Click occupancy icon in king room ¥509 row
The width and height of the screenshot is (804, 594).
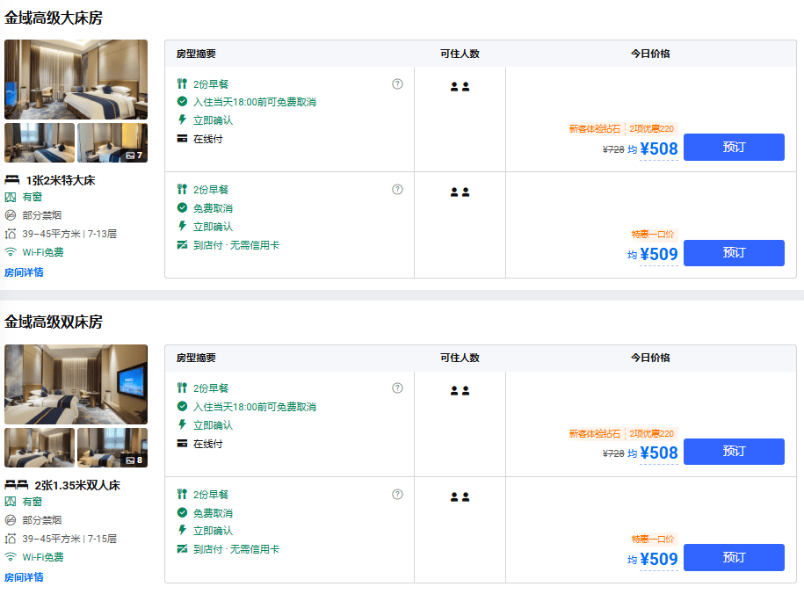coord(460,192)
